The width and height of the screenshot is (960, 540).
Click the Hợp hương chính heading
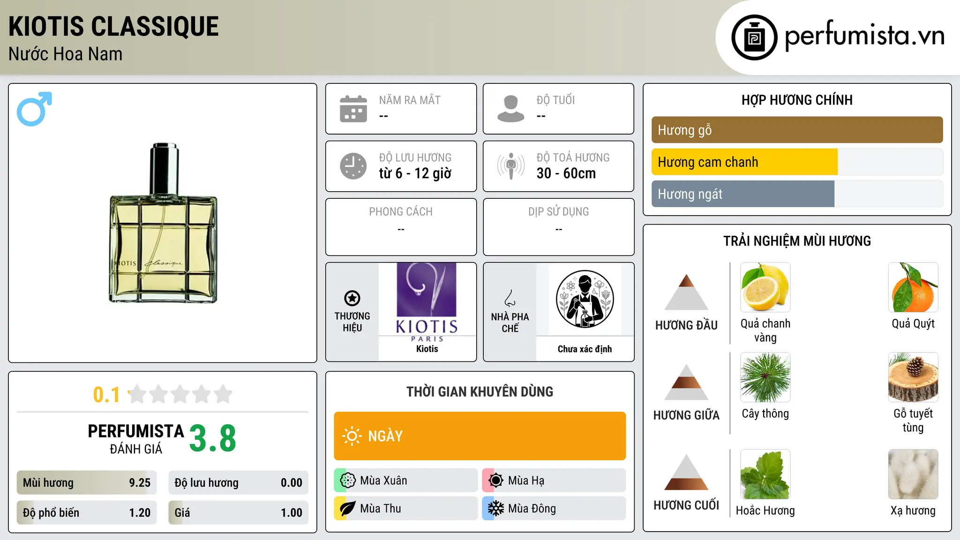[x=797, y=100]
